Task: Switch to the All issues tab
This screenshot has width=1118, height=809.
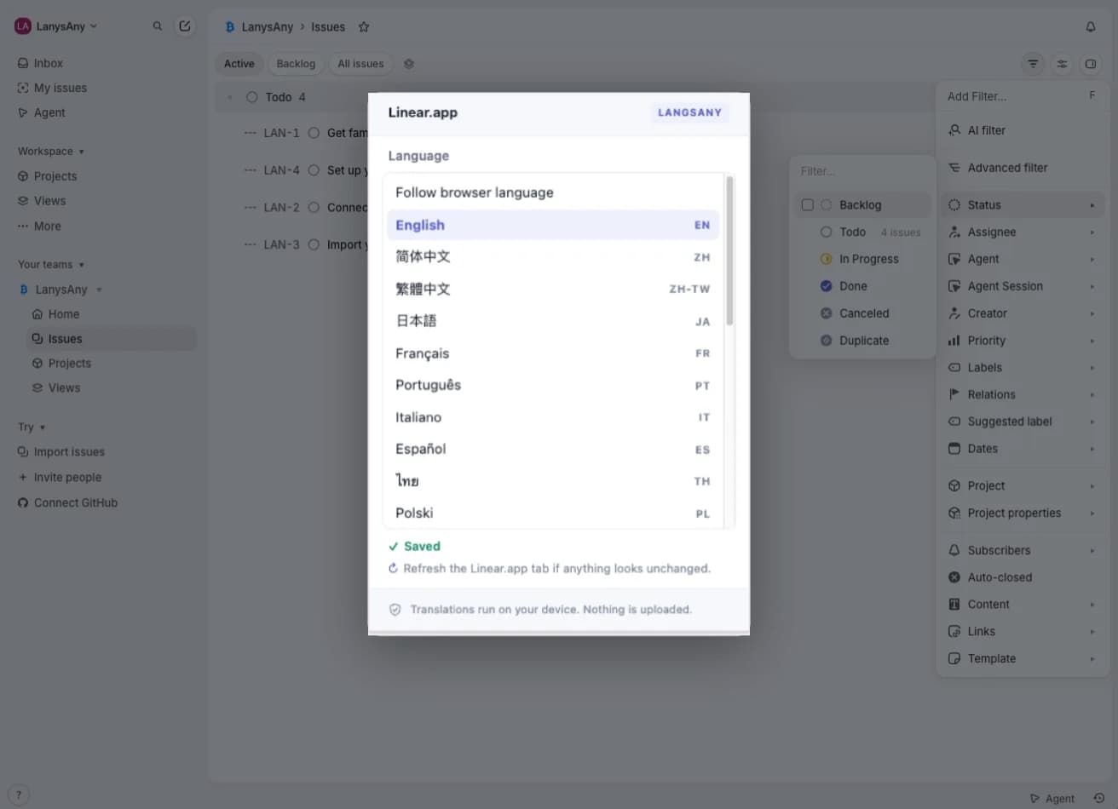Action: pyautogui.click(x=360, y=64)
